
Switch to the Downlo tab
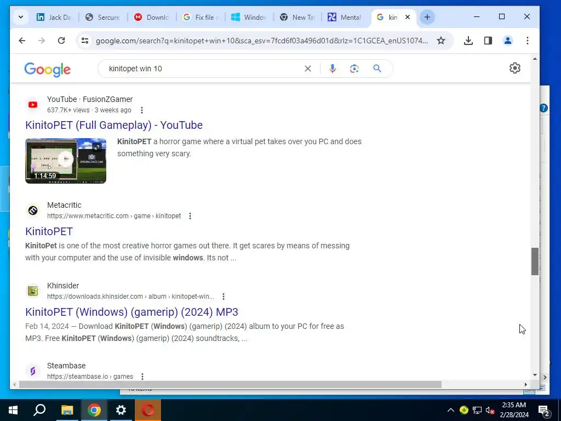(x=151, y=17)
